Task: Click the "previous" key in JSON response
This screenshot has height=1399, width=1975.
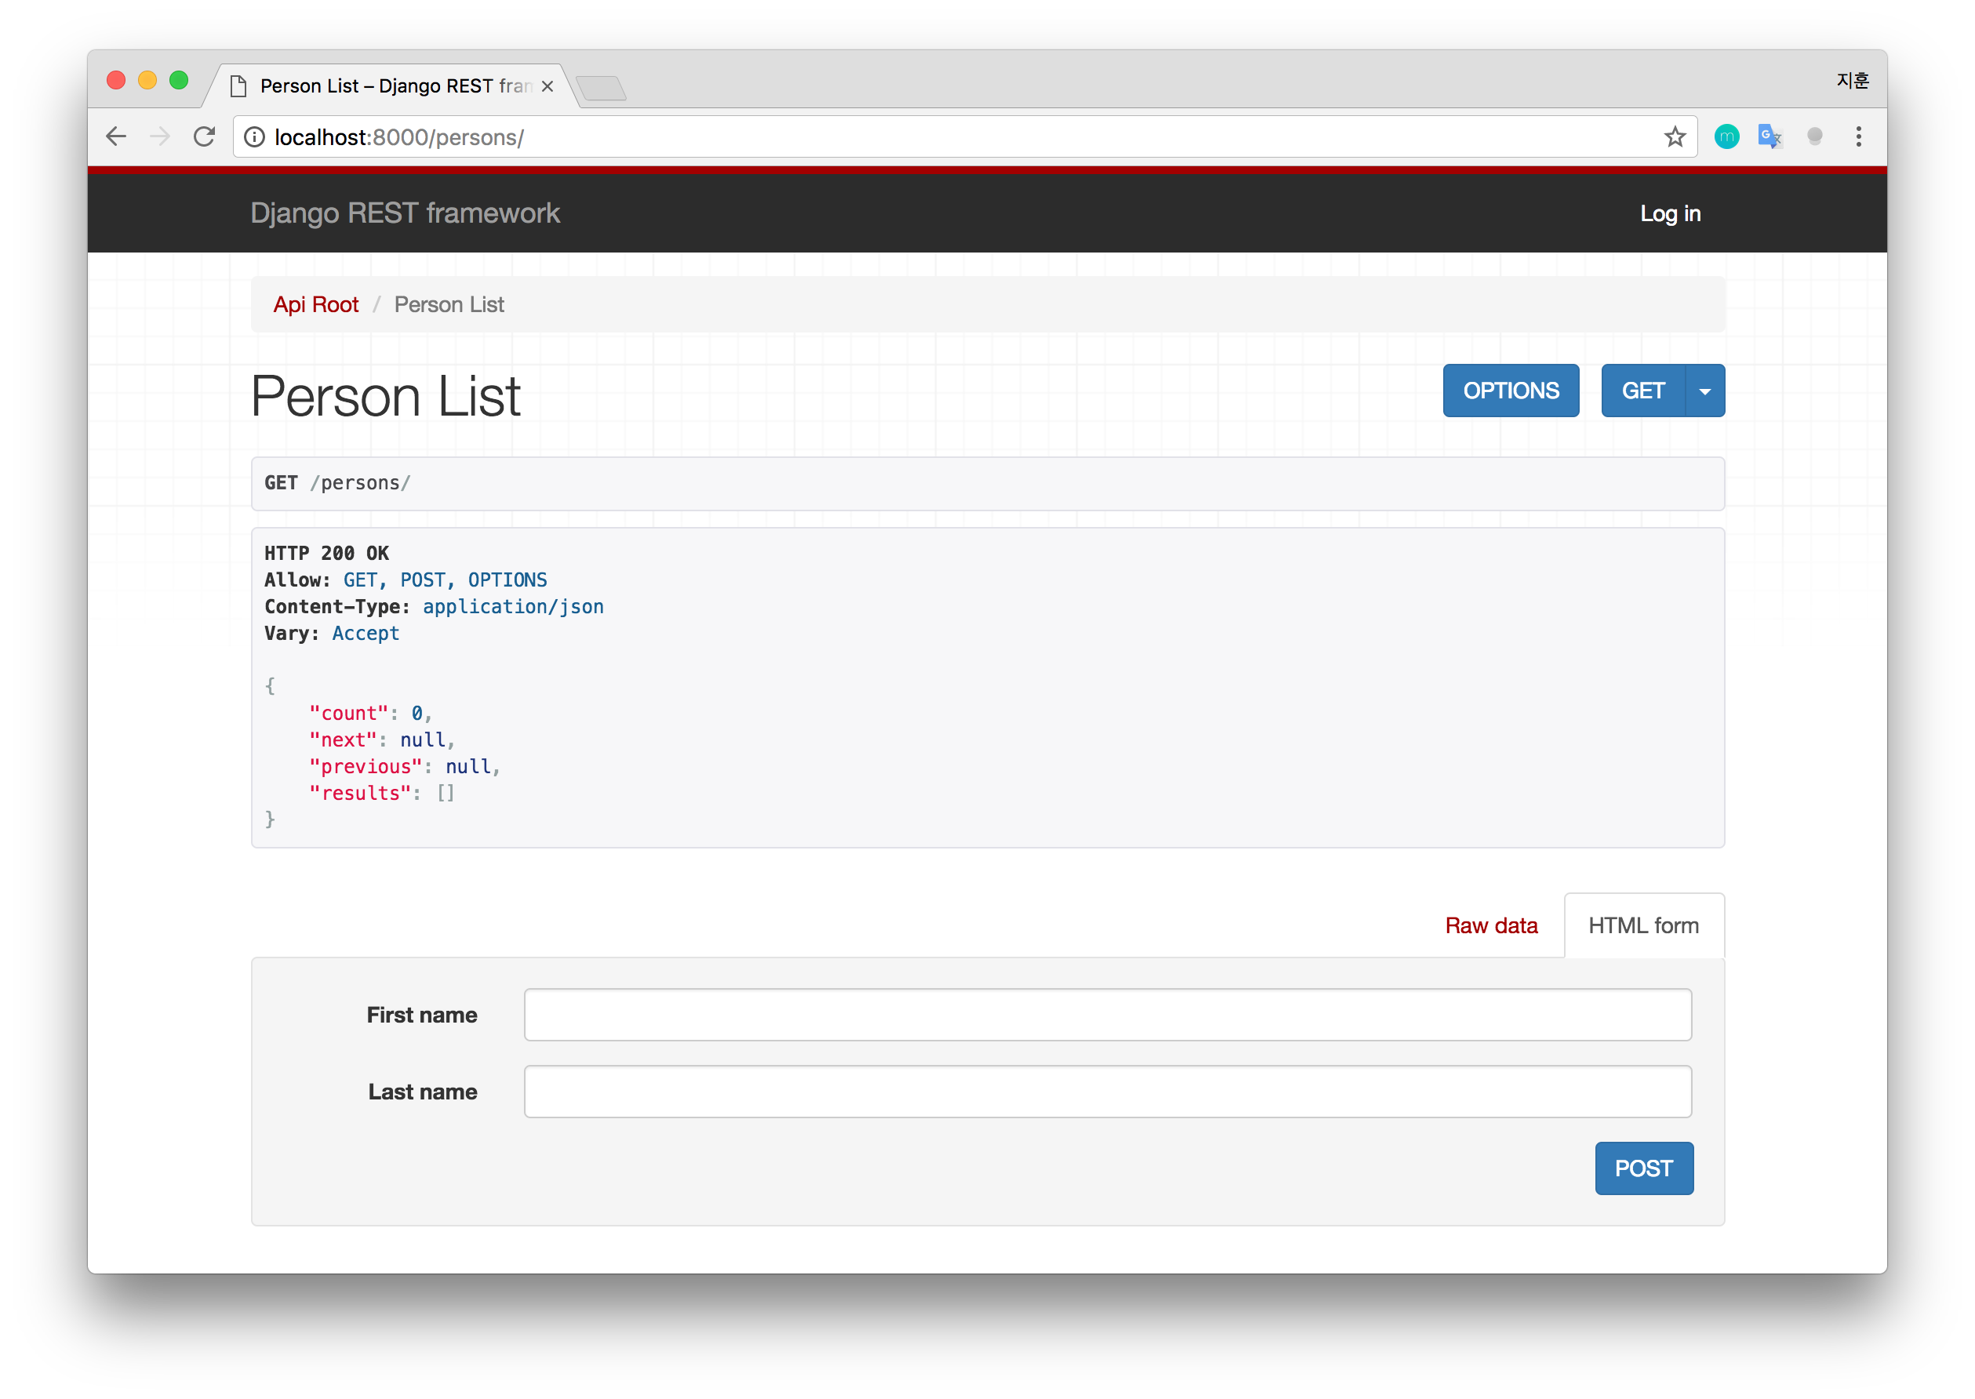Action: pyautogui.click(x=366, y=766)
